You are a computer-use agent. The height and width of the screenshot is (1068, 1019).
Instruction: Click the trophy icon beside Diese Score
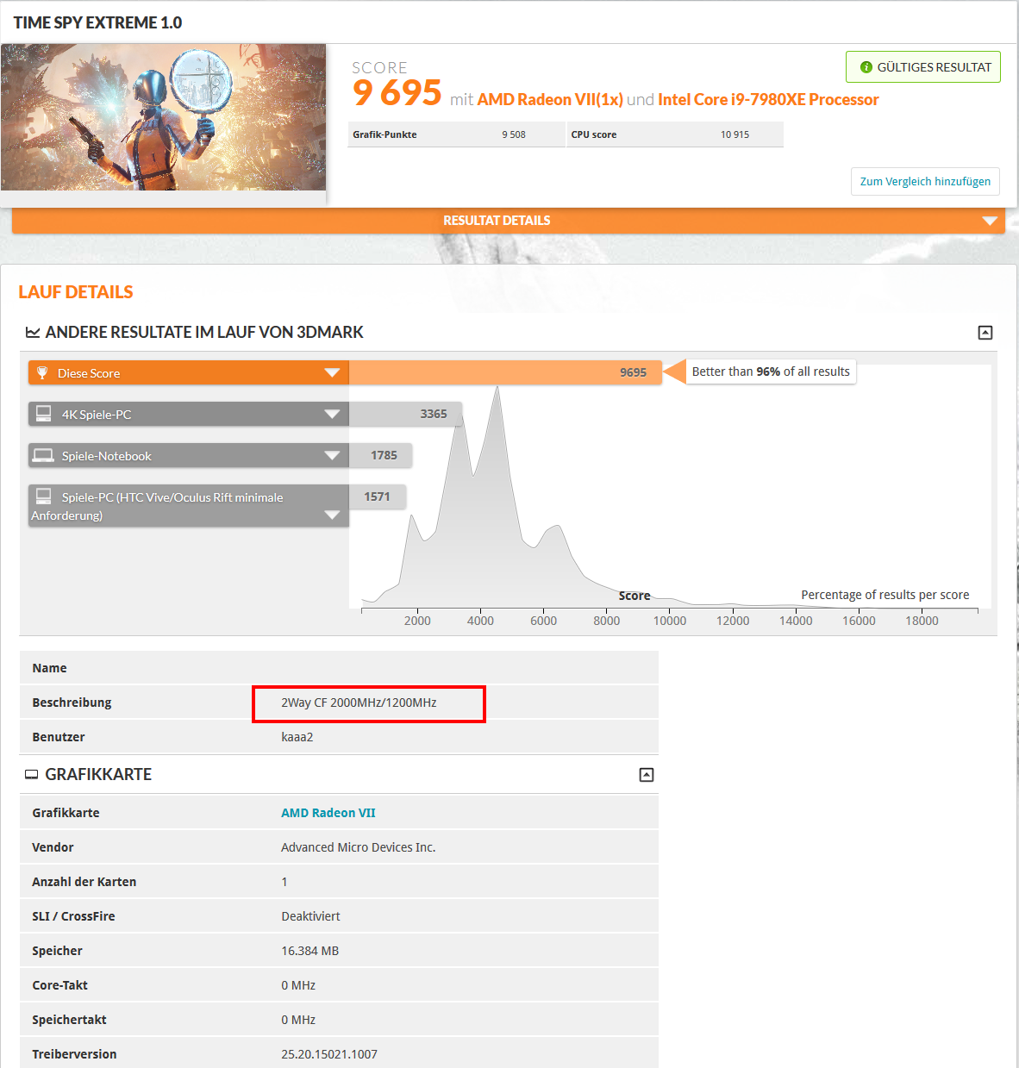click(42, 372)
